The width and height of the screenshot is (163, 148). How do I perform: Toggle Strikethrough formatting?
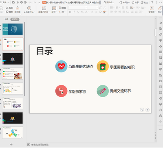point(82,12)
